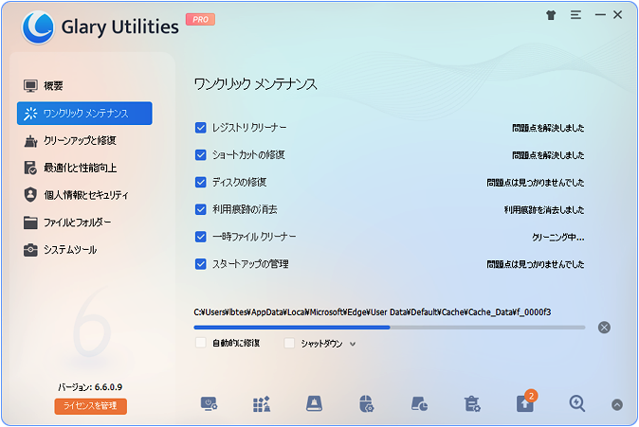639x427 pixels.
Task: Cancel the cleaning with the X icon
Action: [604, 328]
